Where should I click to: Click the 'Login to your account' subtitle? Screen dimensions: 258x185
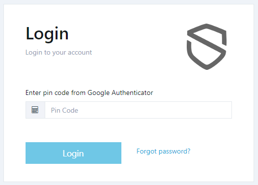click(x=59, y=53)
